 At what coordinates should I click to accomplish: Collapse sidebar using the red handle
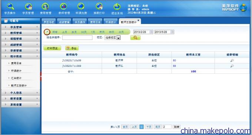pyautogui.click(x=41, y=76)
